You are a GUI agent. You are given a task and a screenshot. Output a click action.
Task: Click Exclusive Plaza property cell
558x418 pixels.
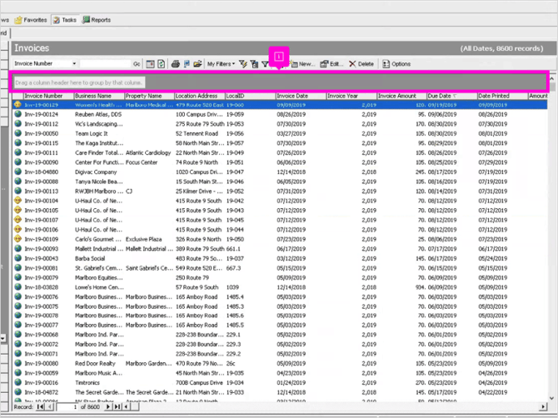tap(143, 239)
